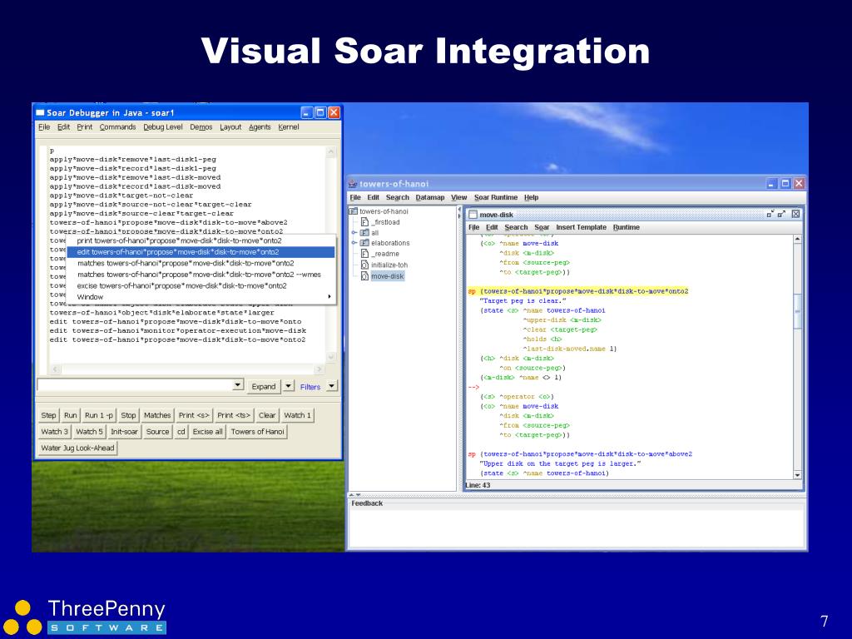The image size is (852, 639).
Task: Click the Water Jug Look-Ahead button
Action: coord(77,448)
